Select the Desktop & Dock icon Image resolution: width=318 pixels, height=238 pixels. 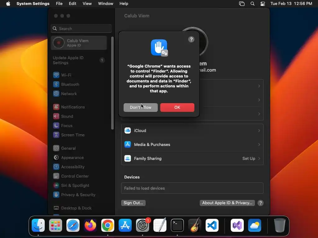pos(56,208)
